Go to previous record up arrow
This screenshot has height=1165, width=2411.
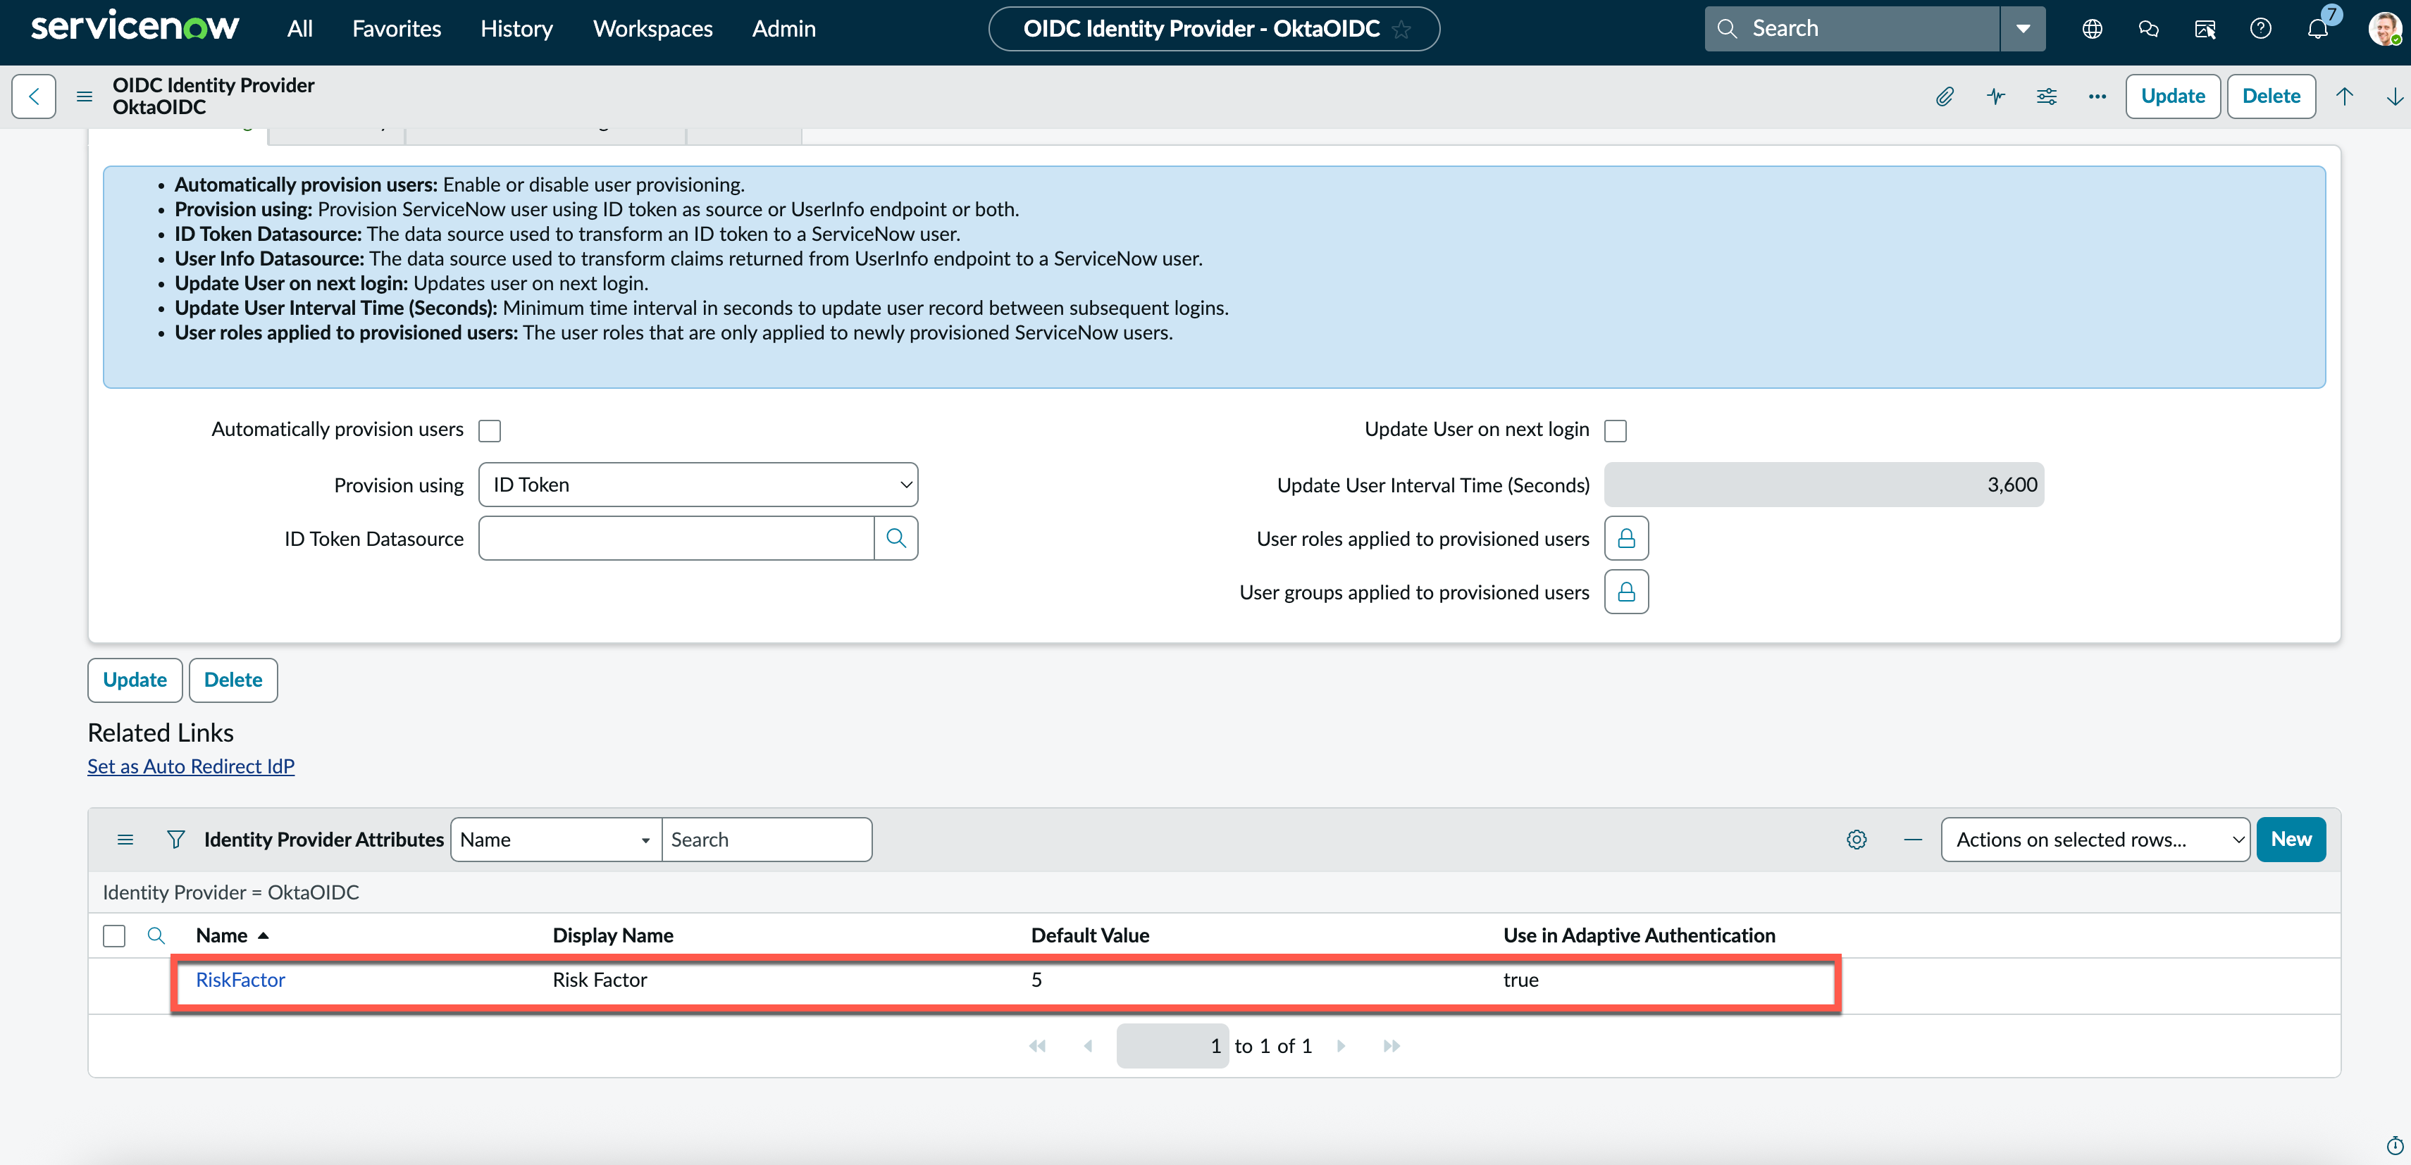[2343, 96]
